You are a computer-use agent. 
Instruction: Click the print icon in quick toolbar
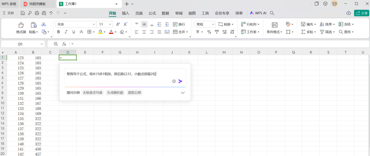click(37, 13)
